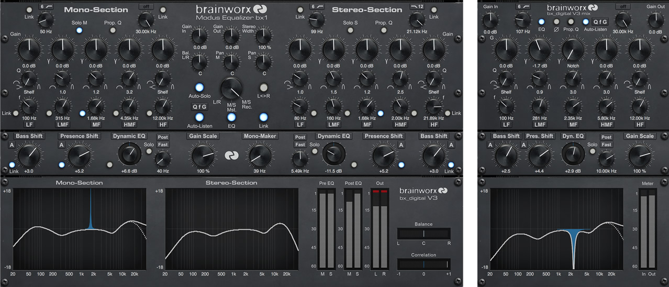Click the 5.49k Hz frequency value
The width and height of the screenshot is (669, 287).
(x=300, y=171)
